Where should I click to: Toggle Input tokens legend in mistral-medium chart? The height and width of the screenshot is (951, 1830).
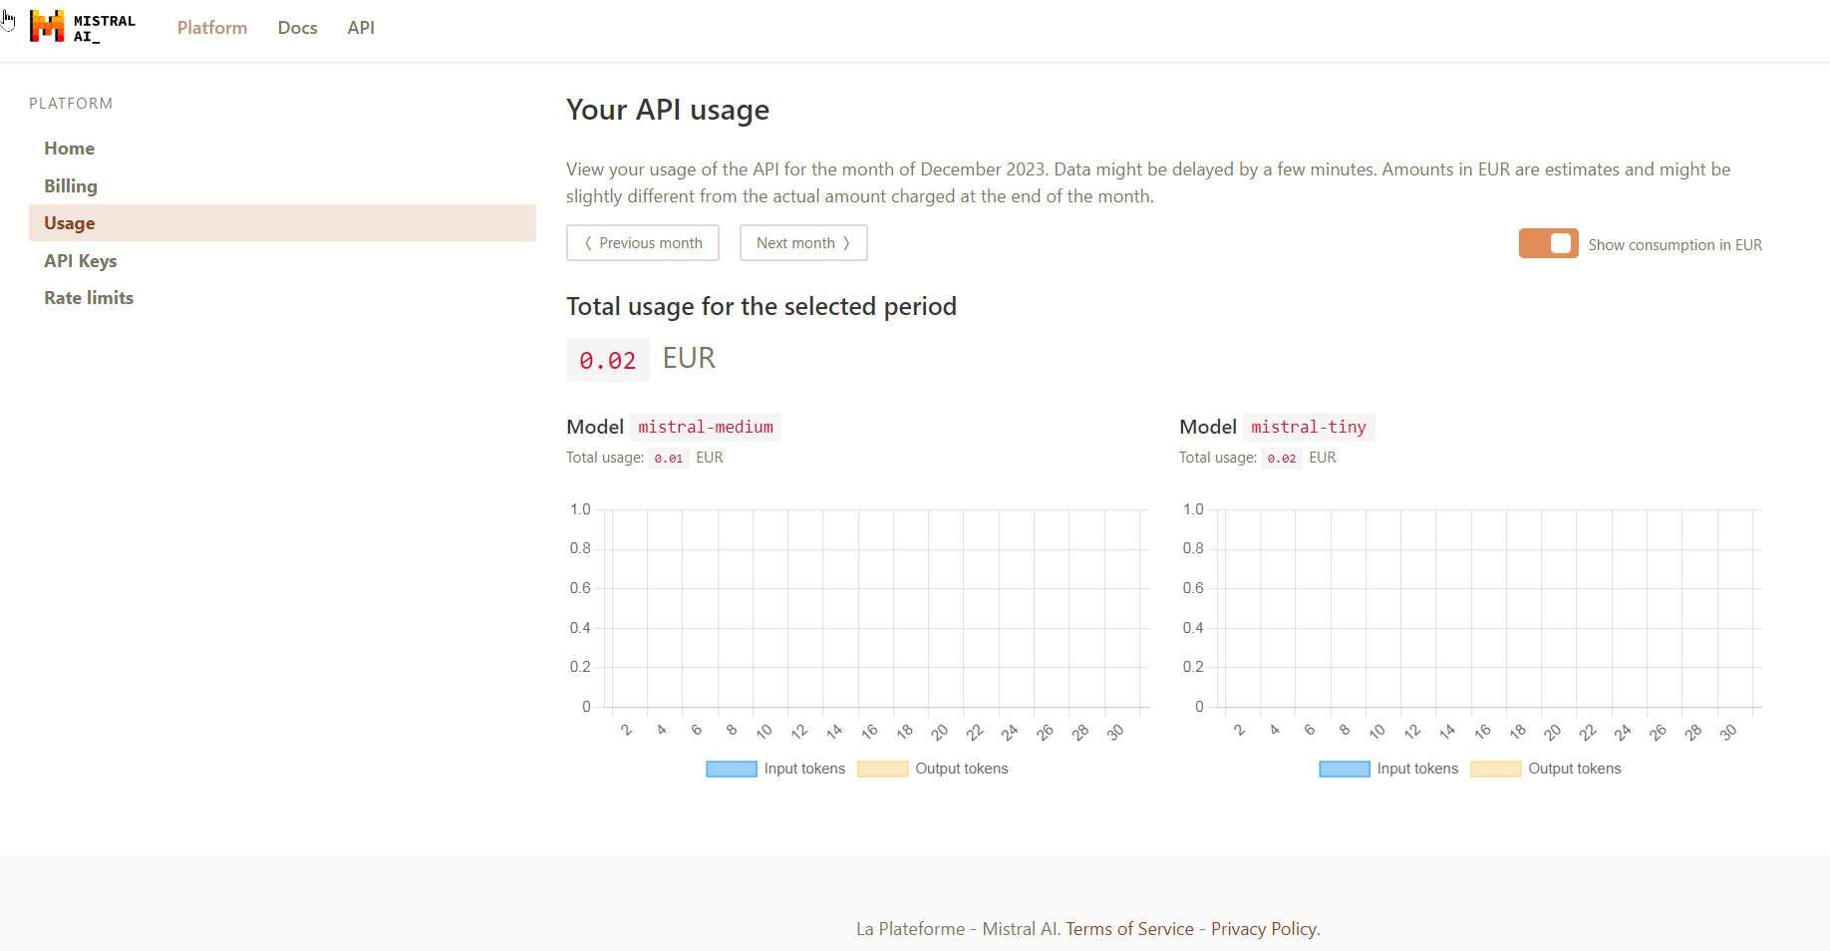[x=775, y=769]
